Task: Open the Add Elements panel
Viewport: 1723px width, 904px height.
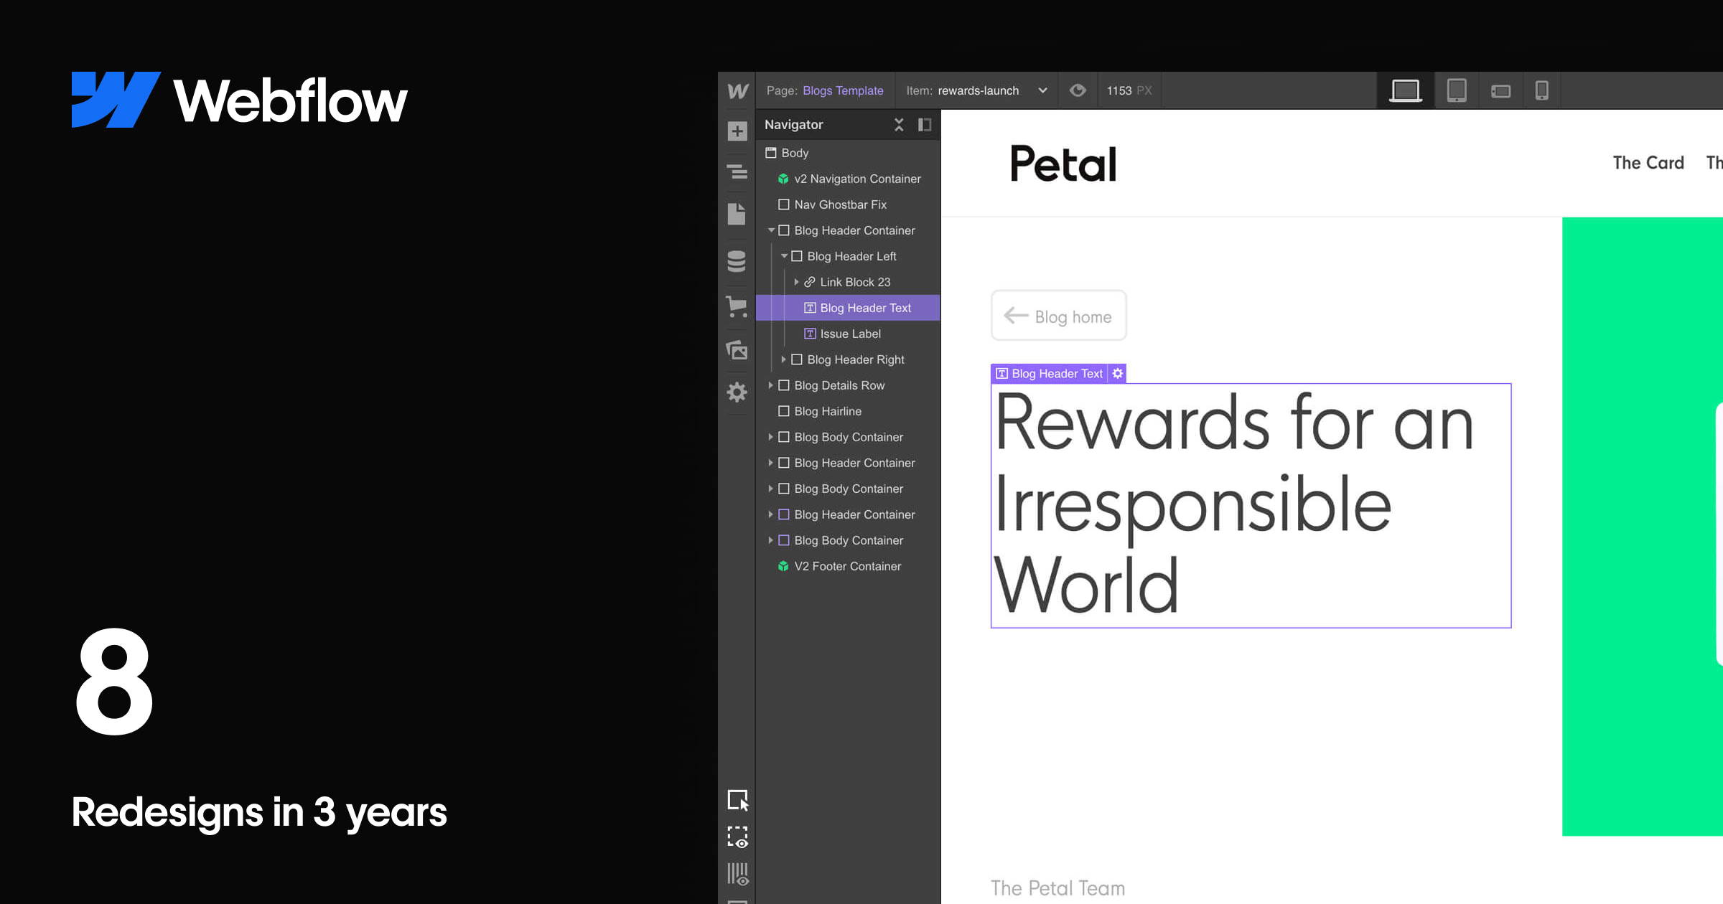Action: [x=737, y=131]
